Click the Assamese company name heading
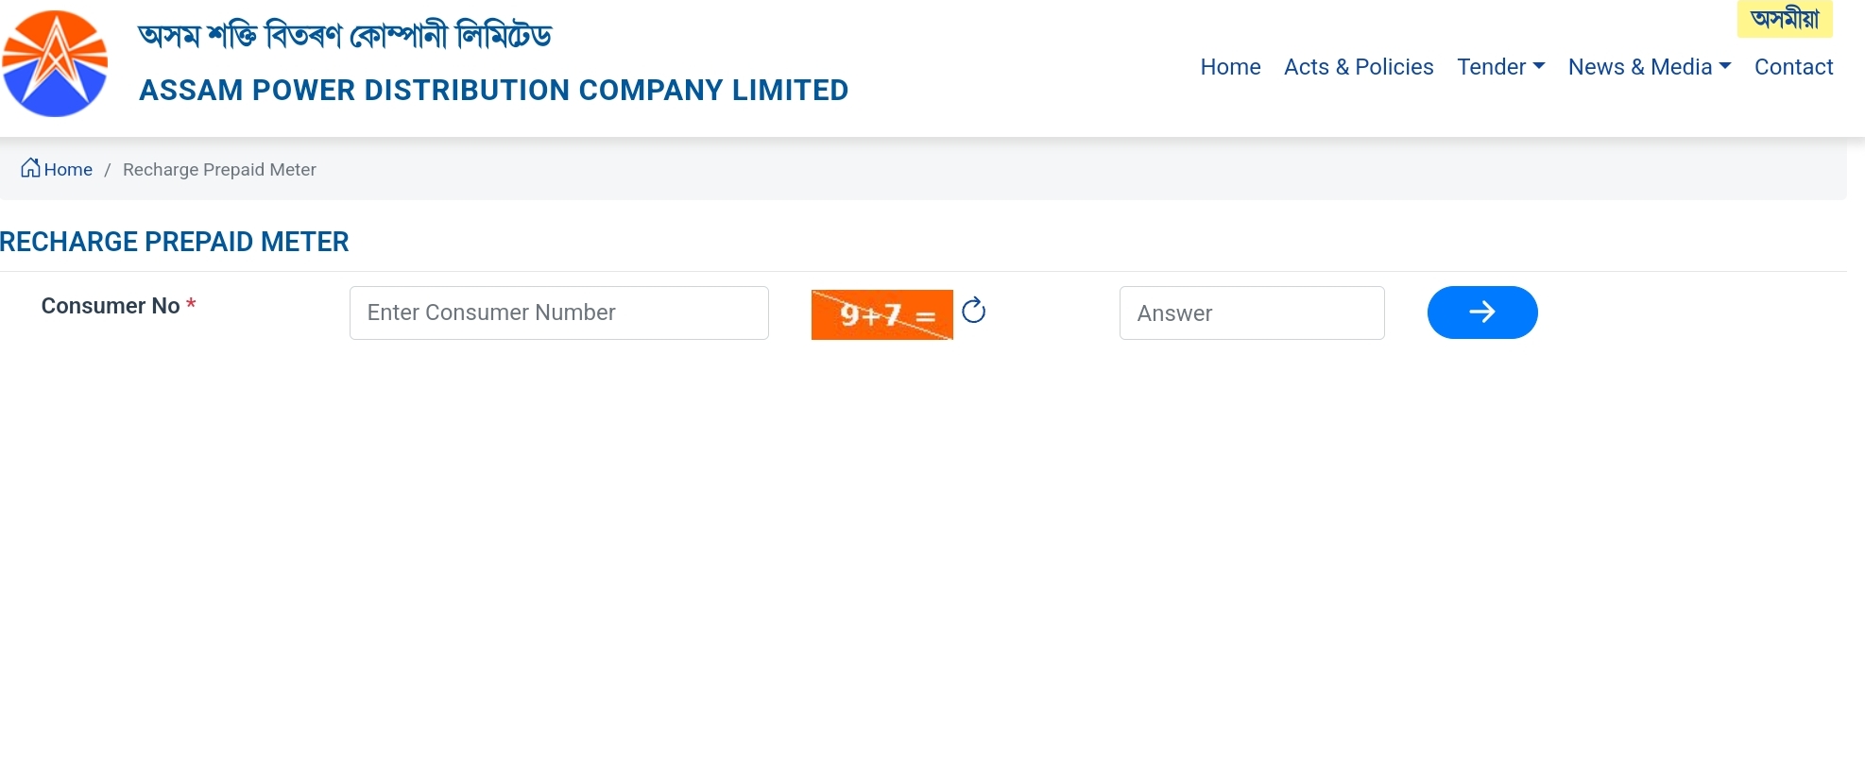The image size is (1865, 760). pos(345,36)
